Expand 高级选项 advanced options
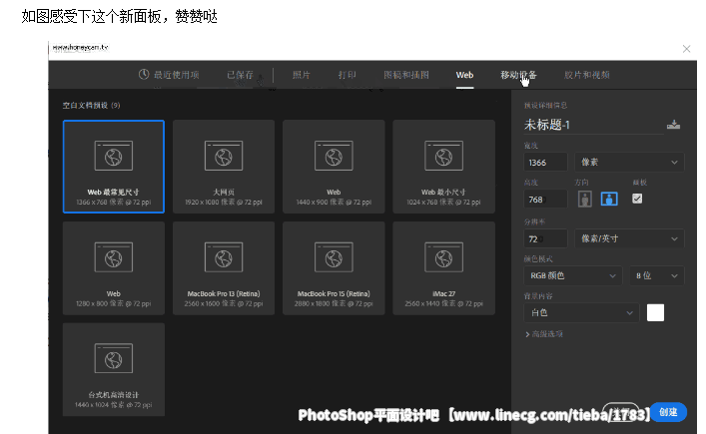The image size is (706, 434). [x=544, y=334]
